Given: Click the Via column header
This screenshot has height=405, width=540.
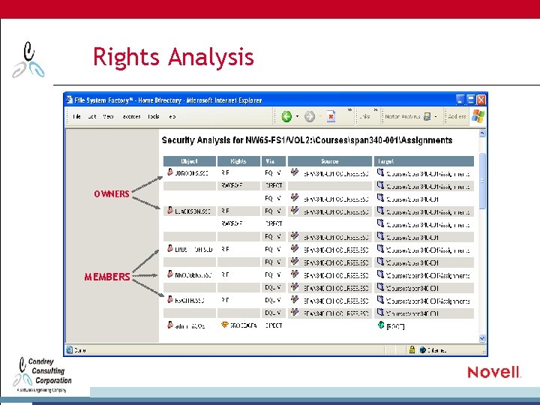Looking at the screenshot, I should [274, 161].
